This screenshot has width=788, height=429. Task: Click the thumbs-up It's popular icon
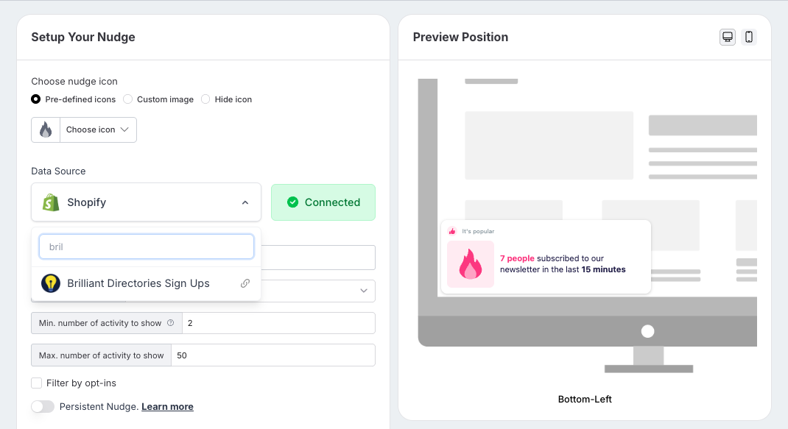click(x=451, y=231)
